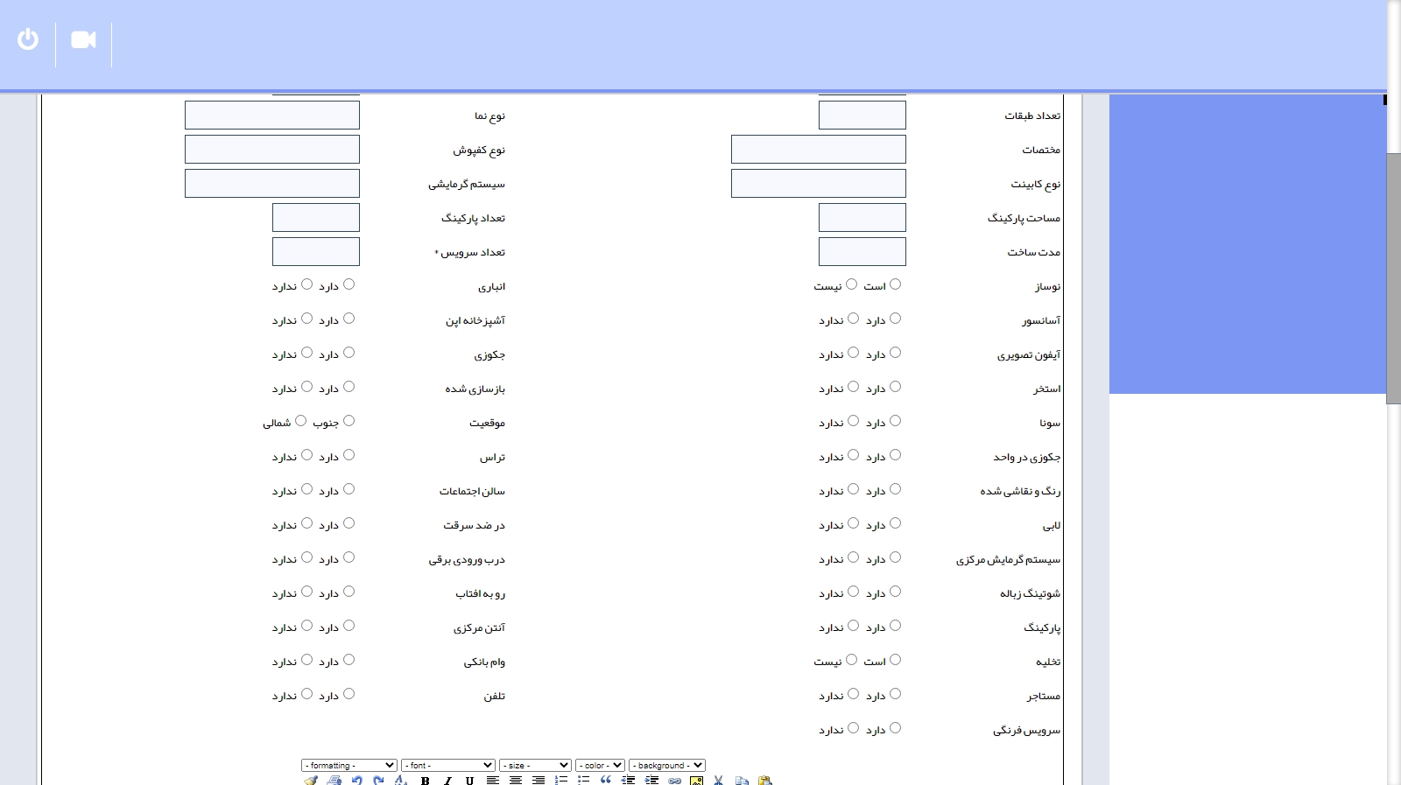Open the formatting dropdown
1401x785 pixels.
(x=348, y=766)
